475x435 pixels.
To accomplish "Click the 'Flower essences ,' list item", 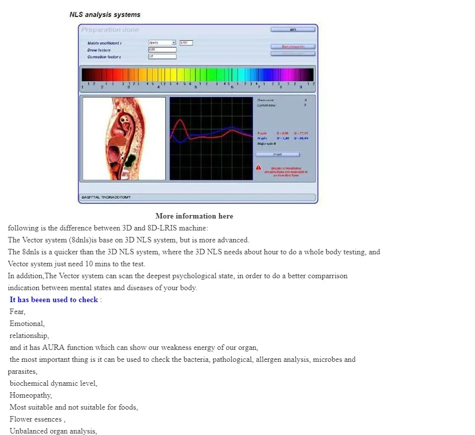I will click(x=38, y=419).
